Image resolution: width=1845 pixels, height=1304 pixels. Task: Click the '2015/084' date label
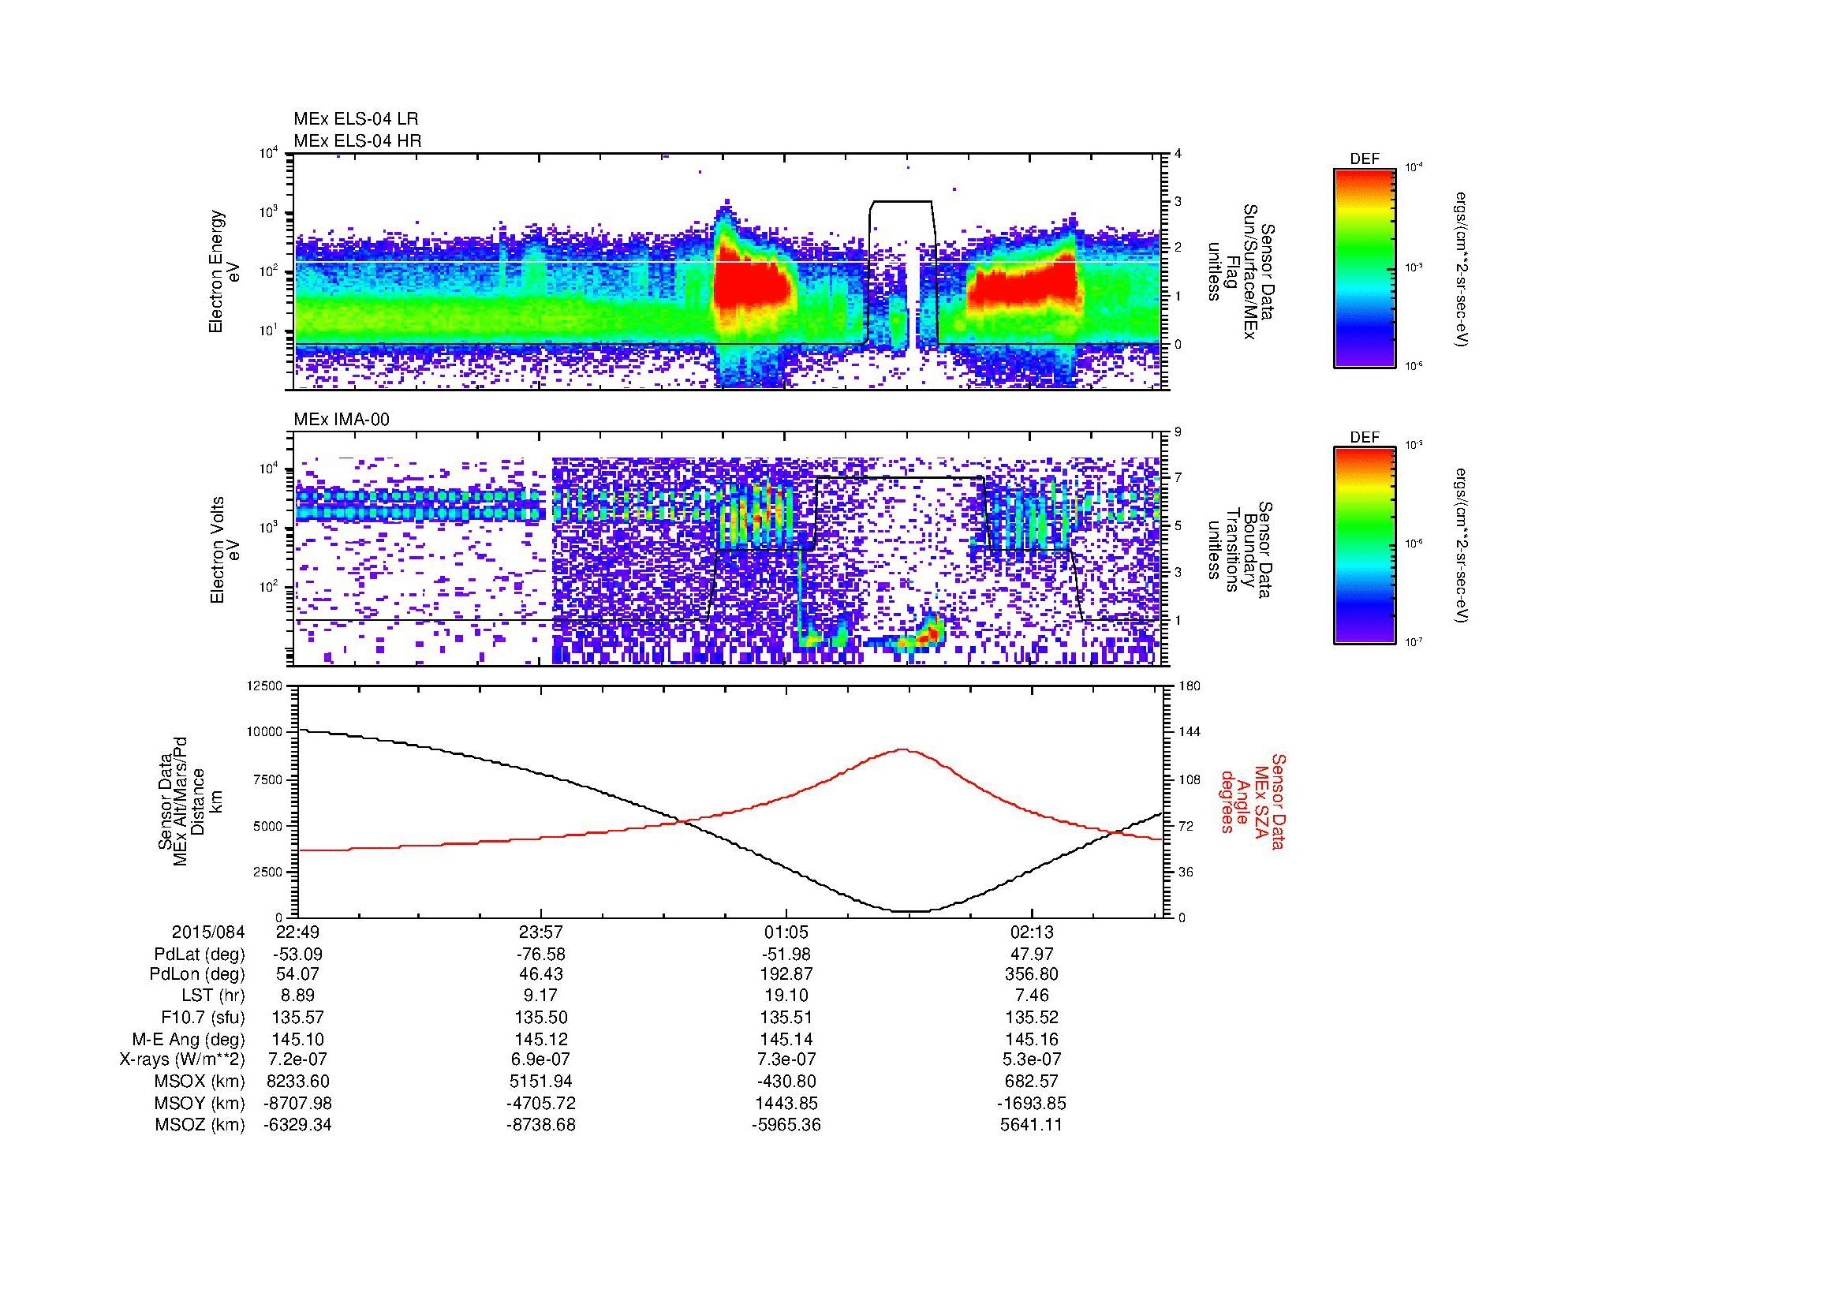208,932
